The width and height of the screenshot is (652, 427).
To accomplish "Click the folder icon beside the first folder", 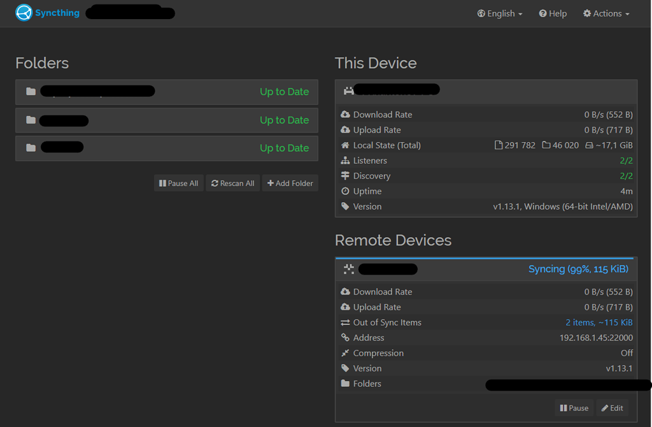I will point(30,91).
